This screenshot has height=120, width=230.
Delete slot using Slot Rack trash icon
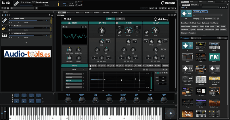click(49, 15)
